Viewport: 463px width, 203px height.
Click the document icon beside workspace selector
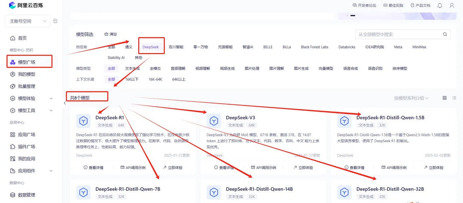click(55, 21)
